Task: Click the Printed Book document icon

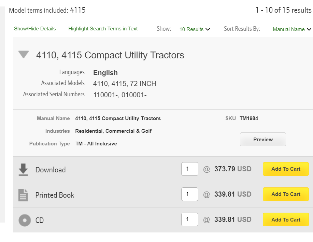Action: point(23,195)
